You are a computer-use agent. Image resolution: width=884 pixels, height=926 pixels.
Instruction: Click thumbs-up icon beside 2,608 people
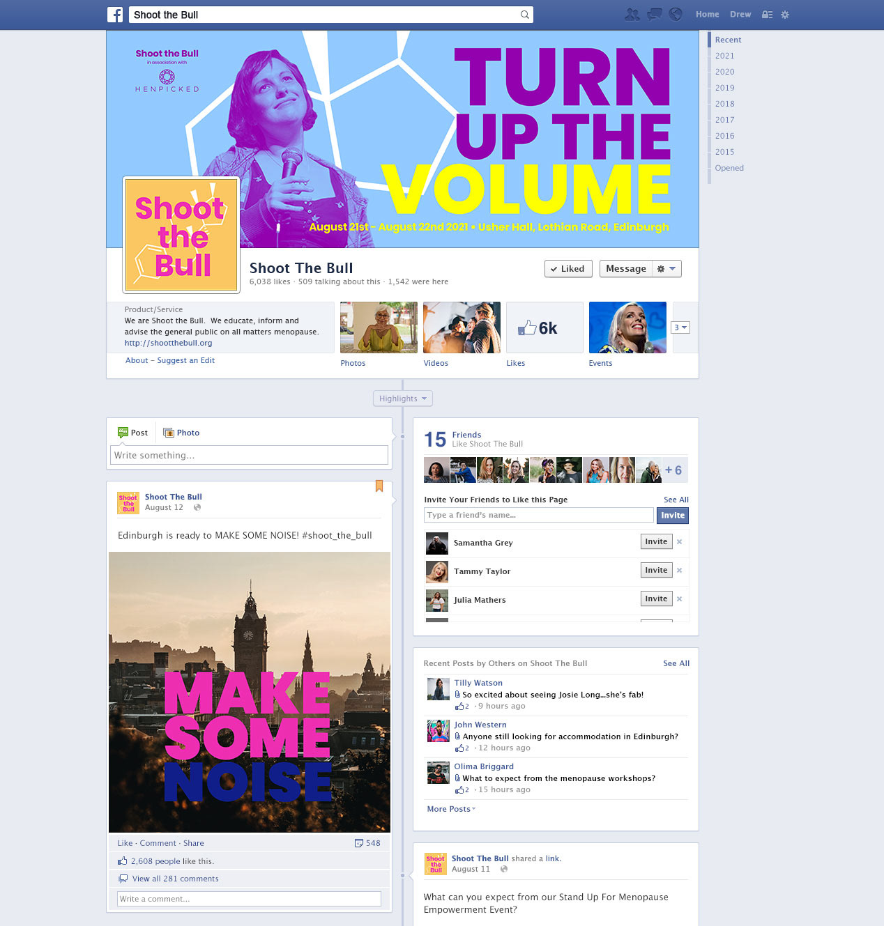pos(123,861)
